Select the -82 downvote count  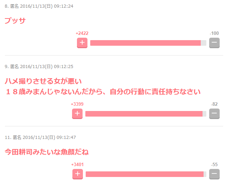pyautogui.click(x=214, y=104)
